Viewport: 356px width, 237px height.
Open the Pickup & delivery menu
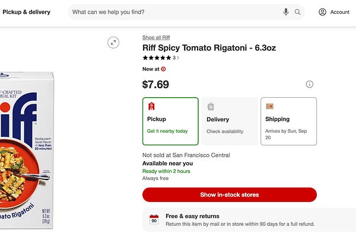26,12
